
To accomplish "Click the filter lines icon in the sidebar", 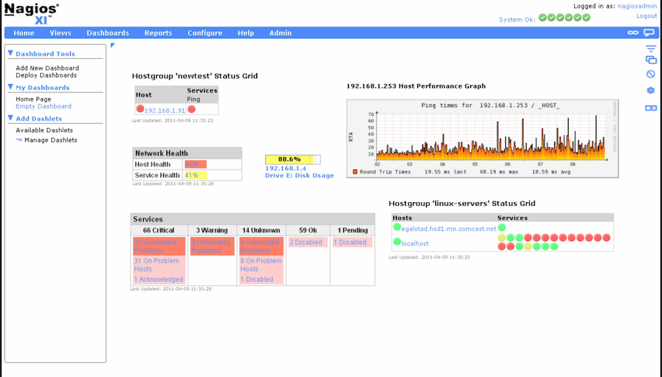I will click(x=651, y=48).
